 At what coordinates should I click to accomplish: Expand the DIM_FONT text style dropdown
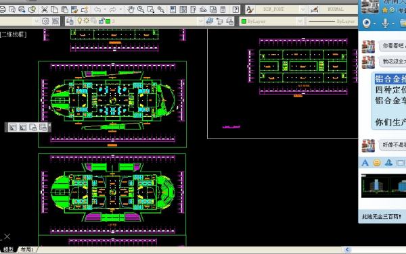point(302,10)
